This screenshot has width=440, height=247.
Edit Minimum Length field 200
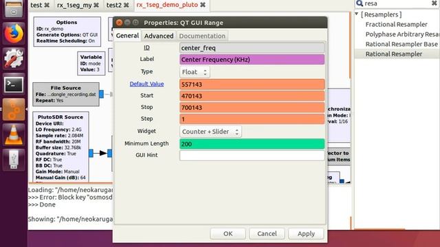[x=252, y=144]
